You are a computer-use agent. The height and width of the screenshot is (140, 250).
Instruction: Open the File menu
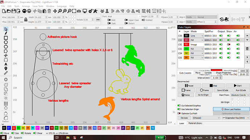pos(3,6)
